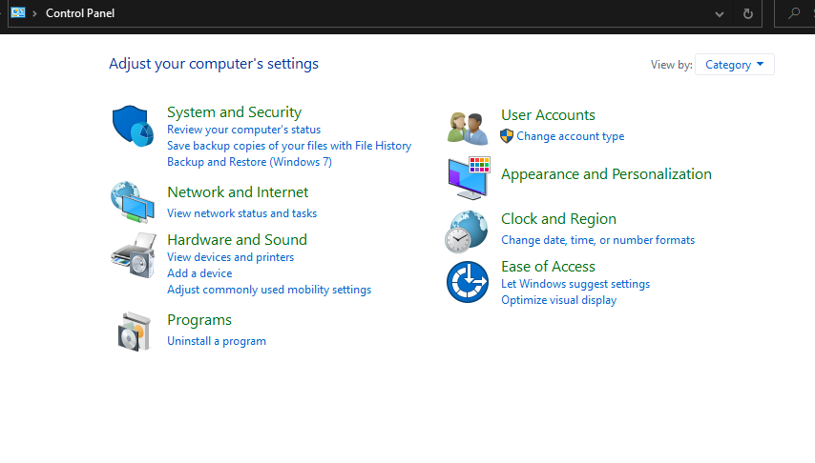
Task: Click the System and Security shield icon
Action: pos(133,126)
